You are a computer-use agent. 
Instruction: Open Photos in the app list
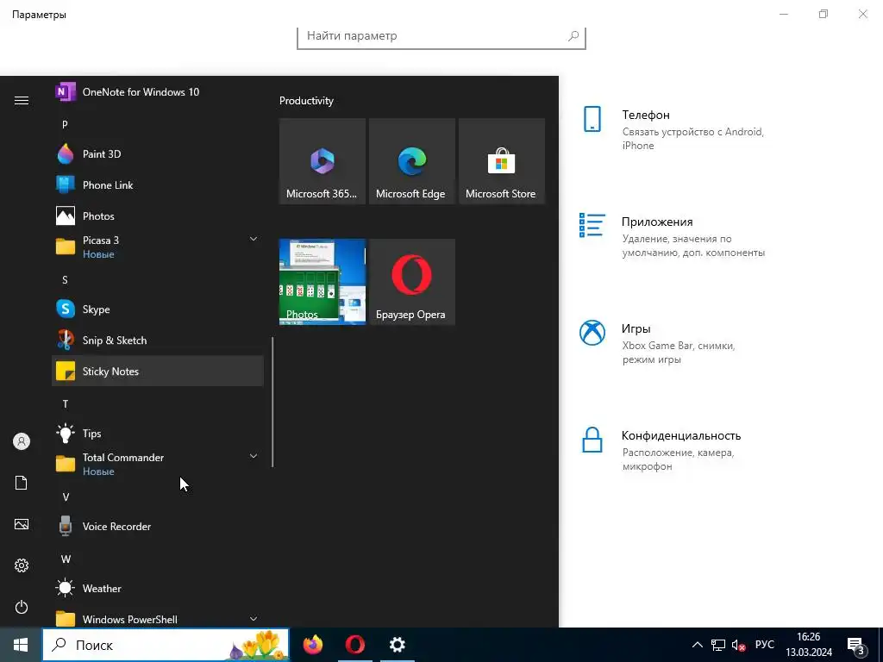pyautogui.click(x=158, y=215)
